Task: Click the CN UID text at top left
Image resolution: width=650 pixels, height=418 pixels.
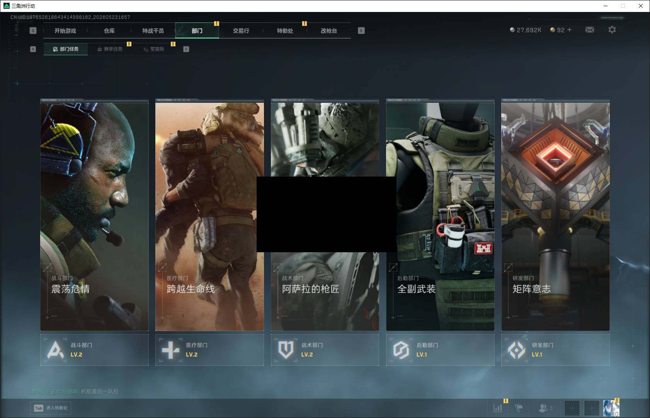Action: (x=70, y=17)
